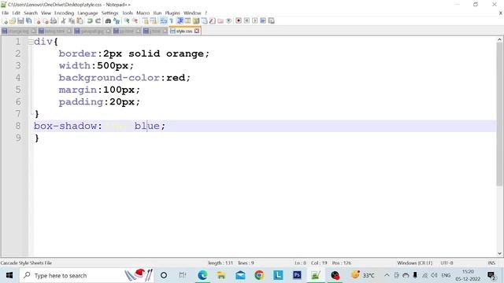Click INS indicator in status bar
The width and height of the screenshot is (504, 283).
point(491,263)
